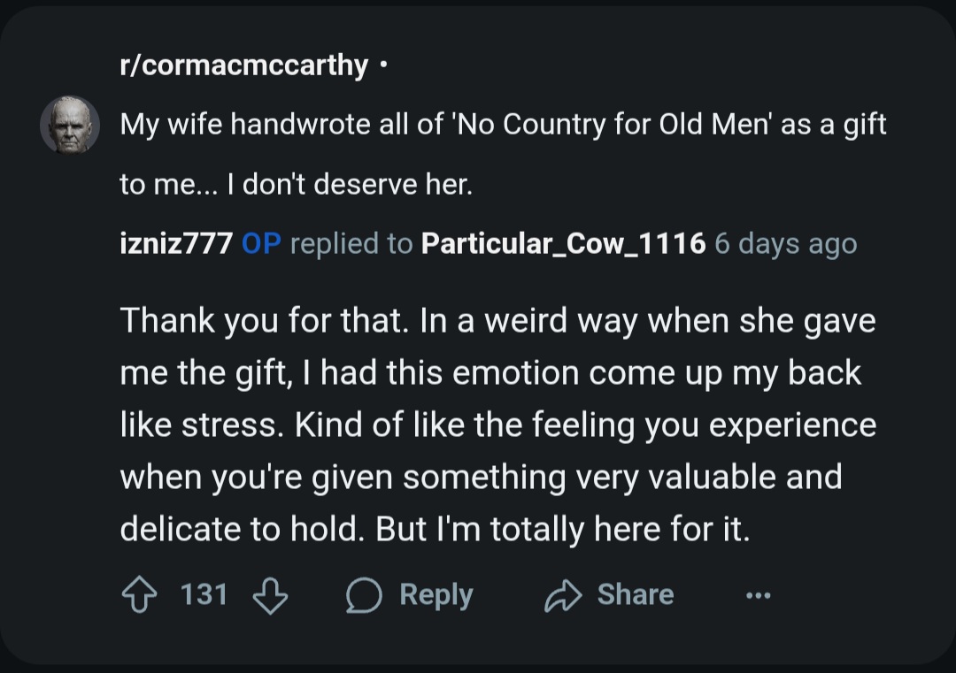Open the r/cormacmccarthy subreddit link
Viewport: 956px width, 673px height.
click(x=243, y=65)
